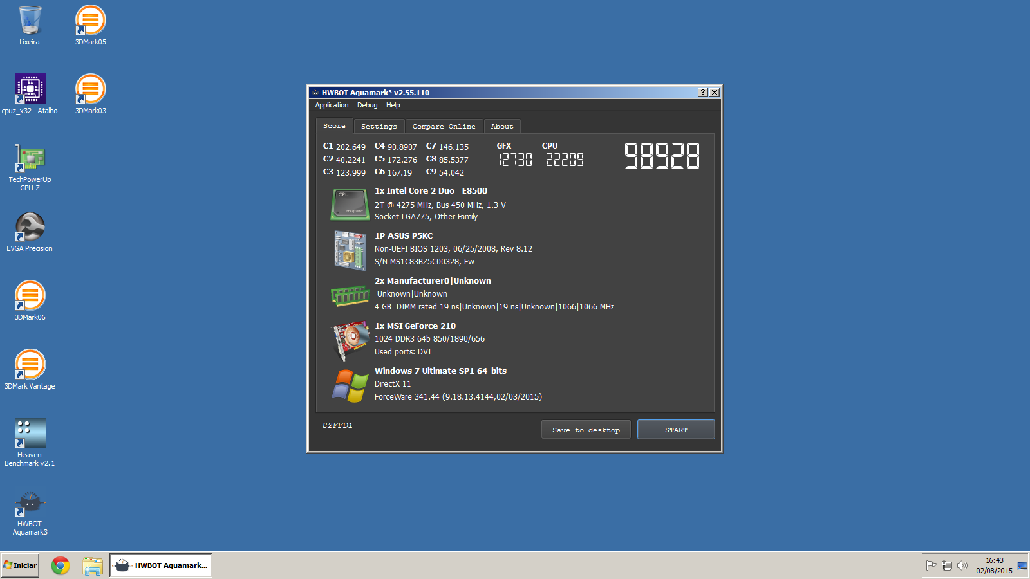Click the Aquamark window title bar icon

[x=315, y=93]
